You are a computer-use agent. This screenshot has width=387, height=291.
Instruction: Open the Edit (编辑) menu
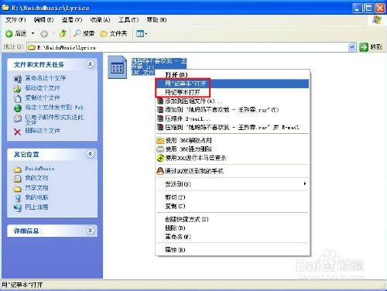pyautogui.click(x=43, y=20)
